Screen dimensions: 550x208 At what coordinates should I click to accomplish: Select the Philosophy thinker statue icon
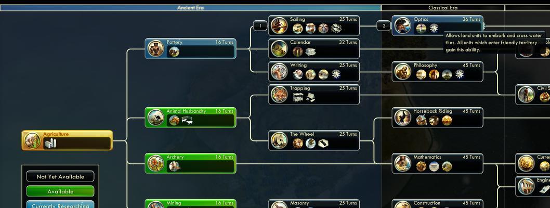click(403, 72)
